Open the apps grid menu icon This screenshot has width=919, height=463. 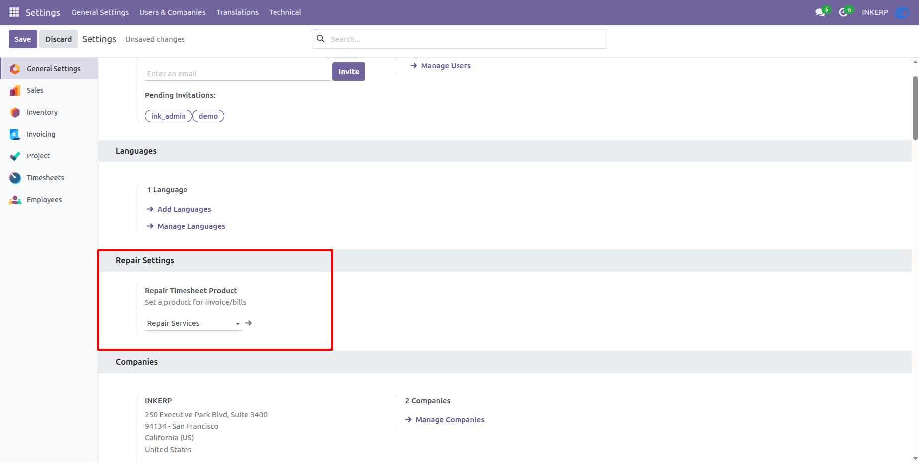coord(14,12)
